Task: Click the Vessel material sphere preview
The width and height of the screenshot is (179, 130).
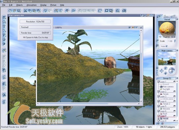Action: 167,29
